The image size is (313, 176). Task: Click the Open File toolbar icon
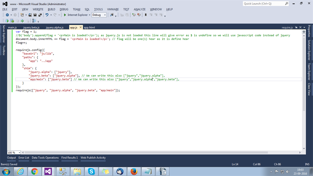click(30, 15)
